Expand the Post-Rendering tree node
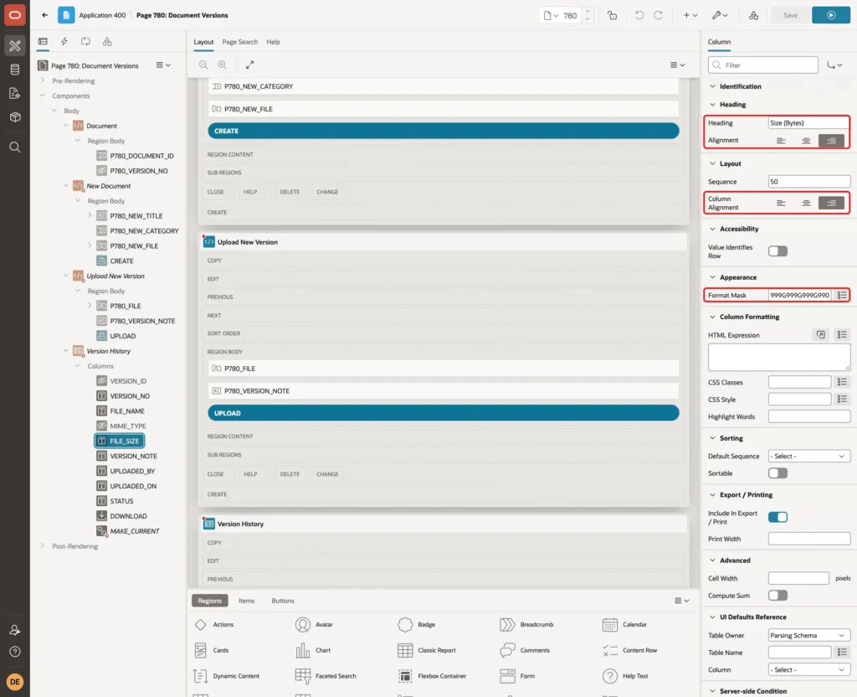 (x=43, y=546)
